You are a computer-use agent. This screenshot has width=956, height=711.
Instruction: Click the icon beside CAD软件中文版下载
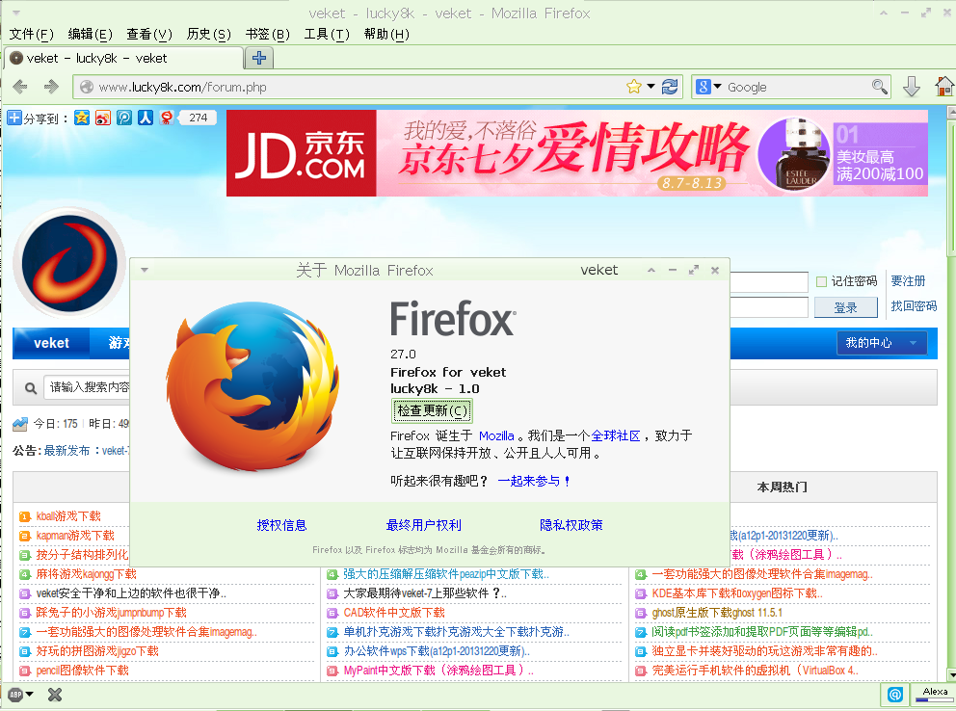coord(332,613)
